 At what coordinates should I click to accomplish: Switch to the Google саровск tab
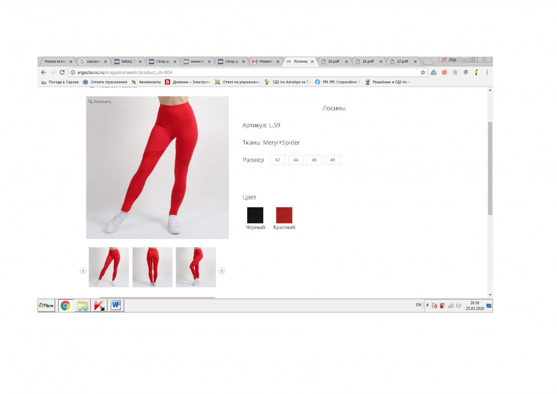click(91, 61)
